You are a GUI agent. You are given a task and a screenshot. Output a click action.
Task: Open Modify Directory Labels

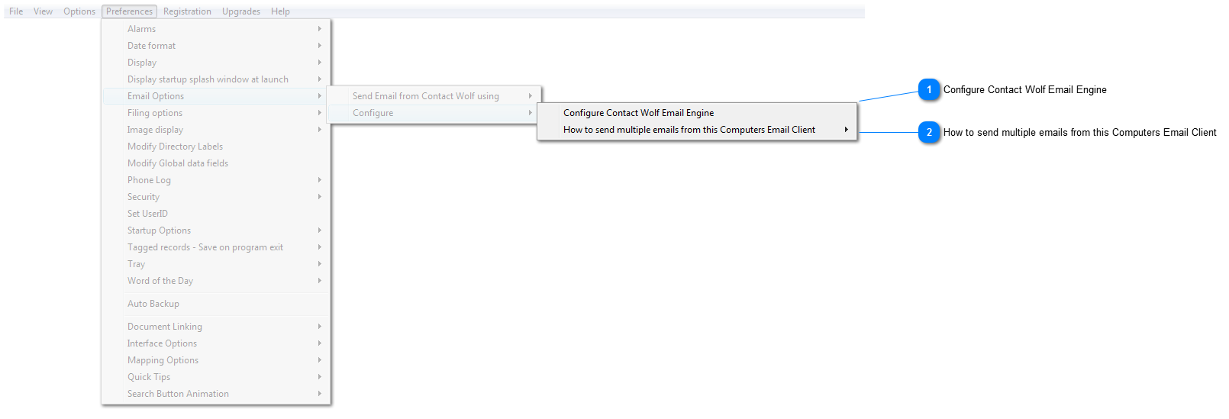pos(216,147)
